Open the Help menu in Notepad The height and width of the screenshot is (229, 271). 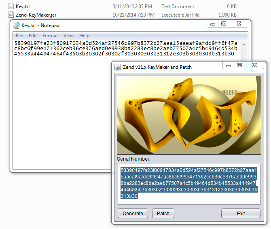pos(85,36)
